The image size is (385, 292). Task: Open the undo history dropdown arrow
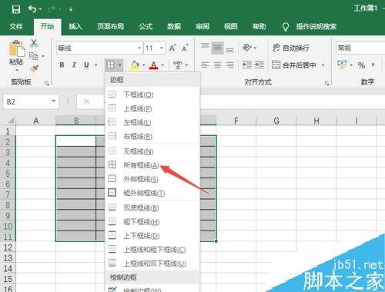pyautogui.click(x=41, y=9)
